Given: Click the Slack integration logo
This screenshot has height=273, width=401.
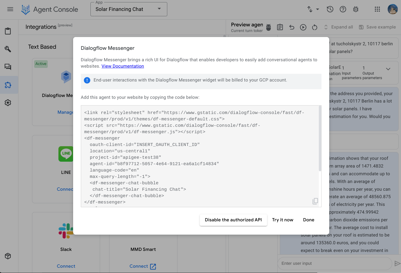Looking at the screenshot, I should [66, 231].
